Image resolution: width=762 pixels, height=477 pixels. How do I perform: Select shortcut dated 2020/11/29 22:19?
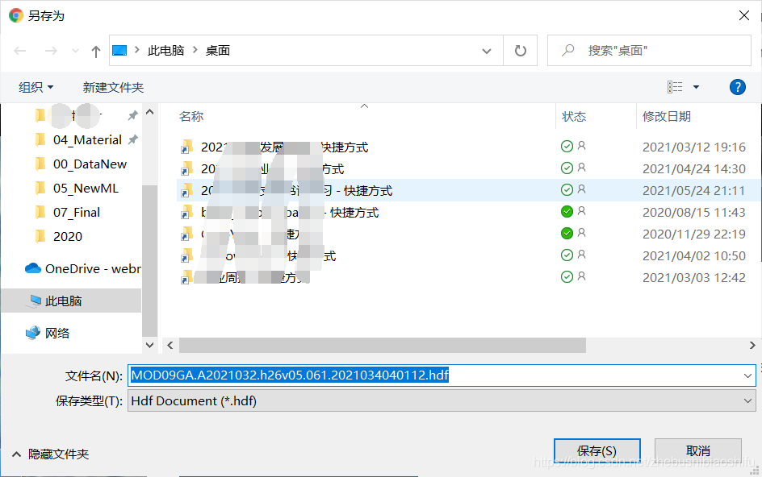click(x=463, y=234)
